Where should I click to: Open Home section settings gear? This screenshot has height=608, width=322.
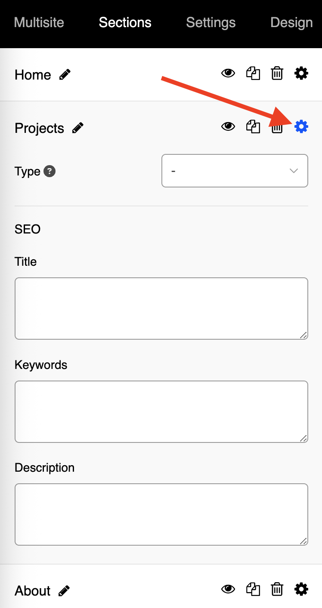tap(301, 73)
